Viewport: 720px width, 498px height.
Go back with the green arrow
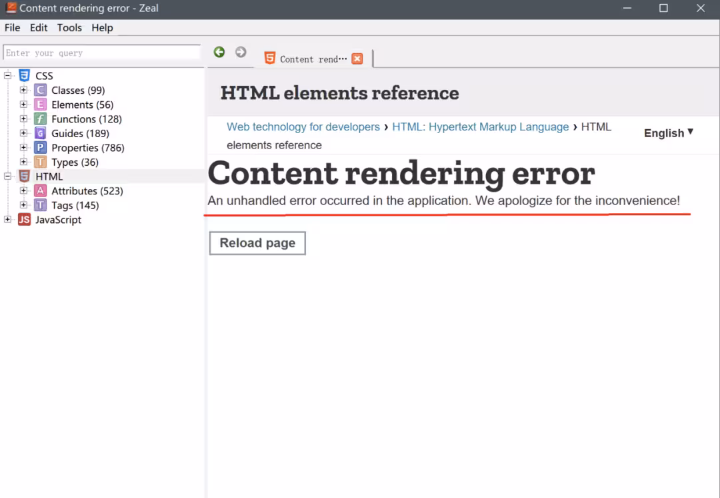(219, 53)
